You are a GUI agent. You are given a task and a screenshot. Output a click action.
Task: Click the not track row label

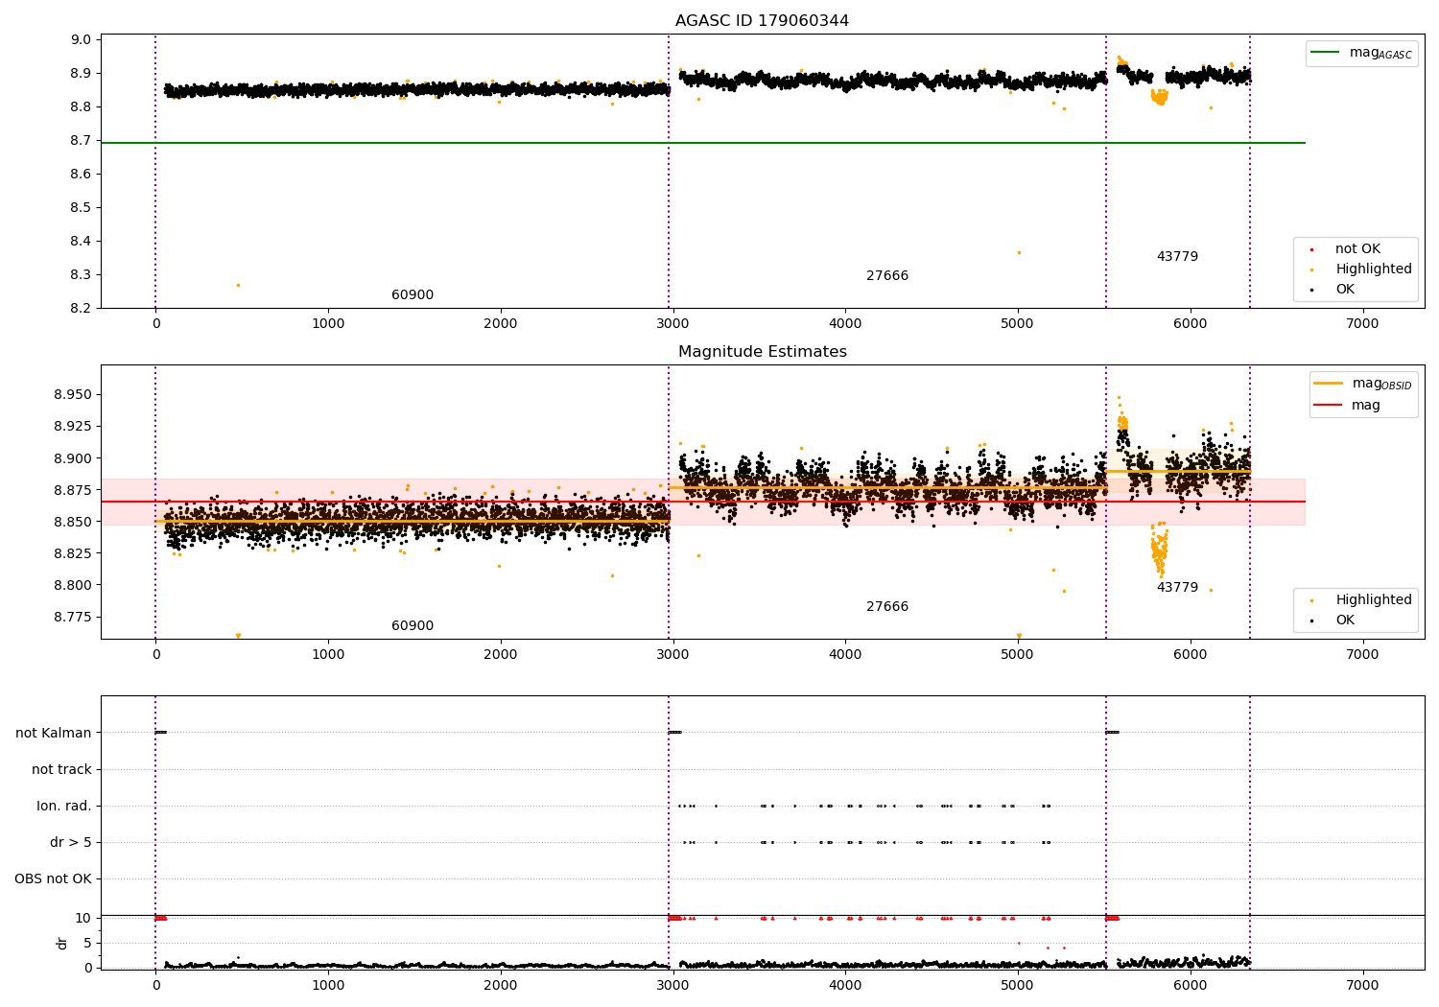point(61,770)
